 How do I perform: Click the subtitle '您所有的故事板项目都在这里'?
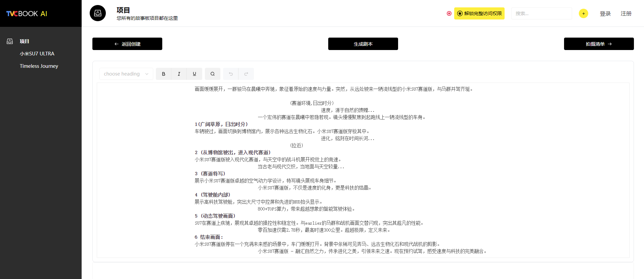[x=147, y=18]
